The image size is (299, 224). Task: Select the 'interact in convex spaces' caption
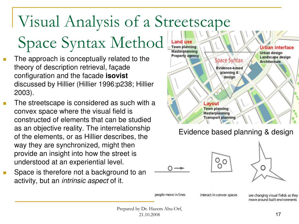[x=218, y=195]
